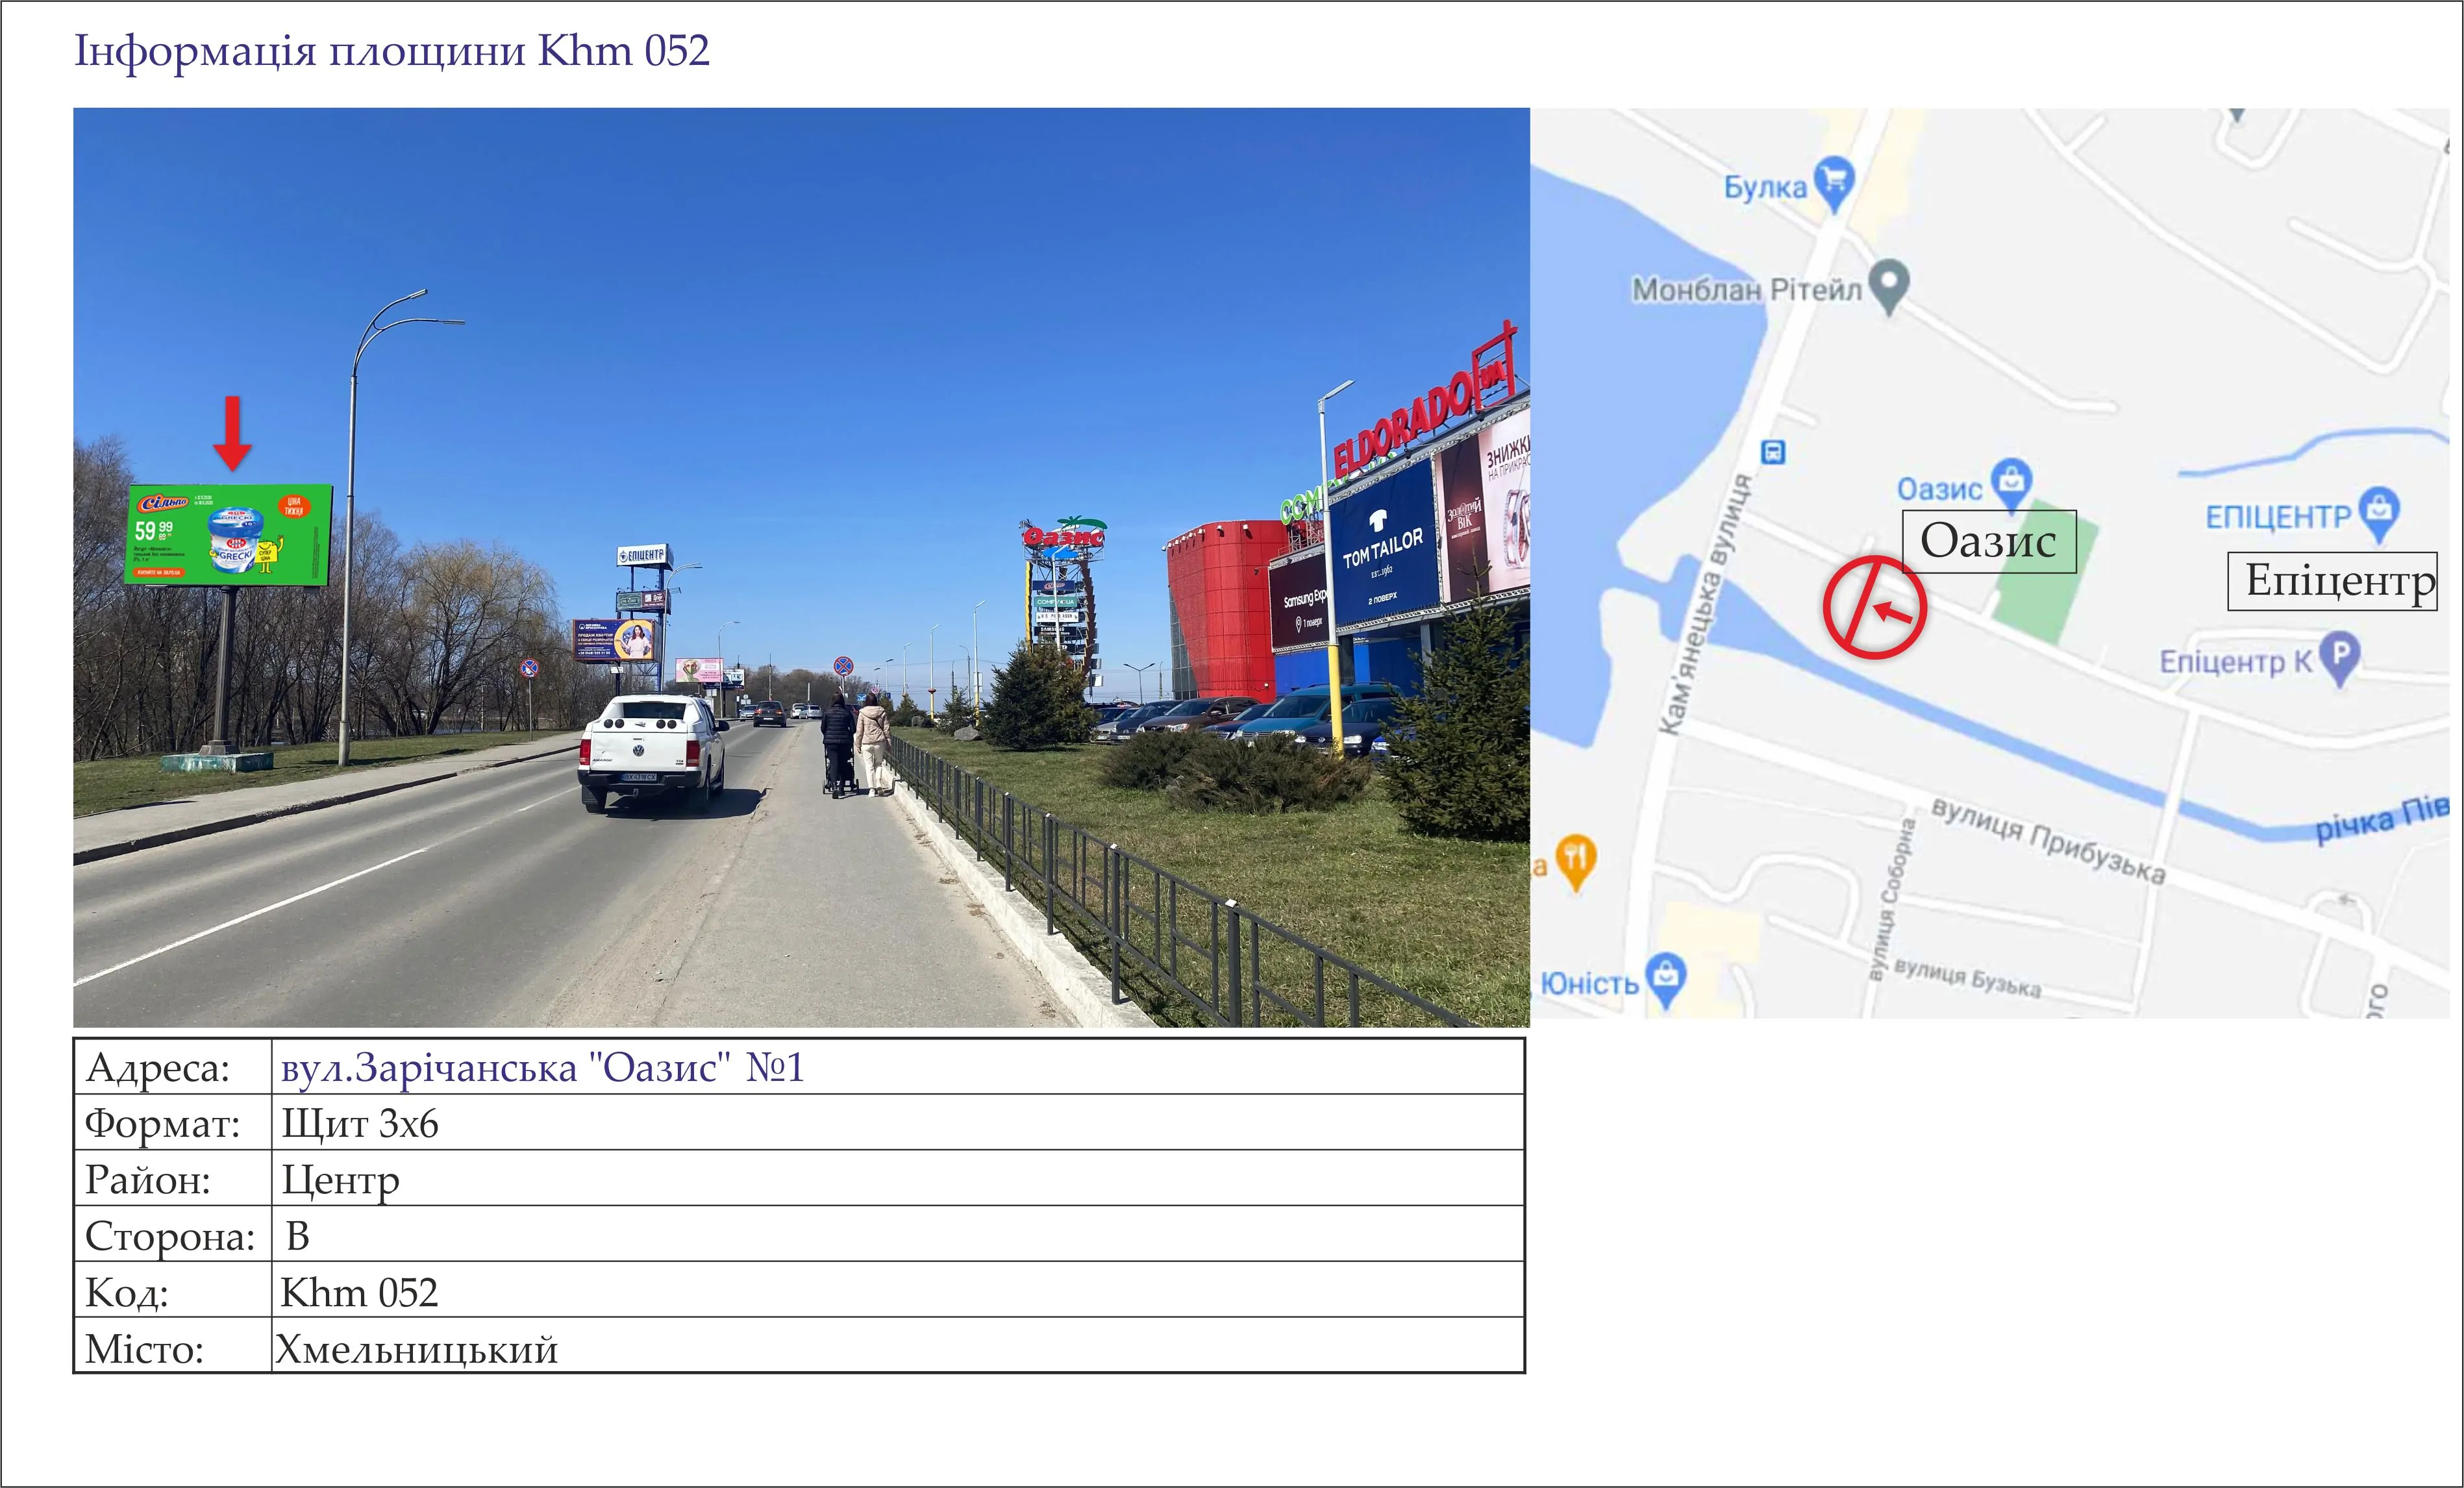Screen dimensions: 2464x1488
Task: Click the red circular billboard location marker
Action: click(x=1874, y=607)
